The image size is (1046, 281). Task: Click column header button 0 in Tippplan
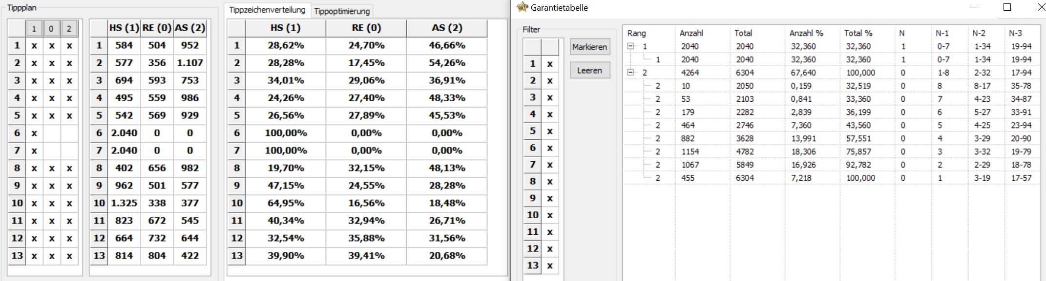51,29
